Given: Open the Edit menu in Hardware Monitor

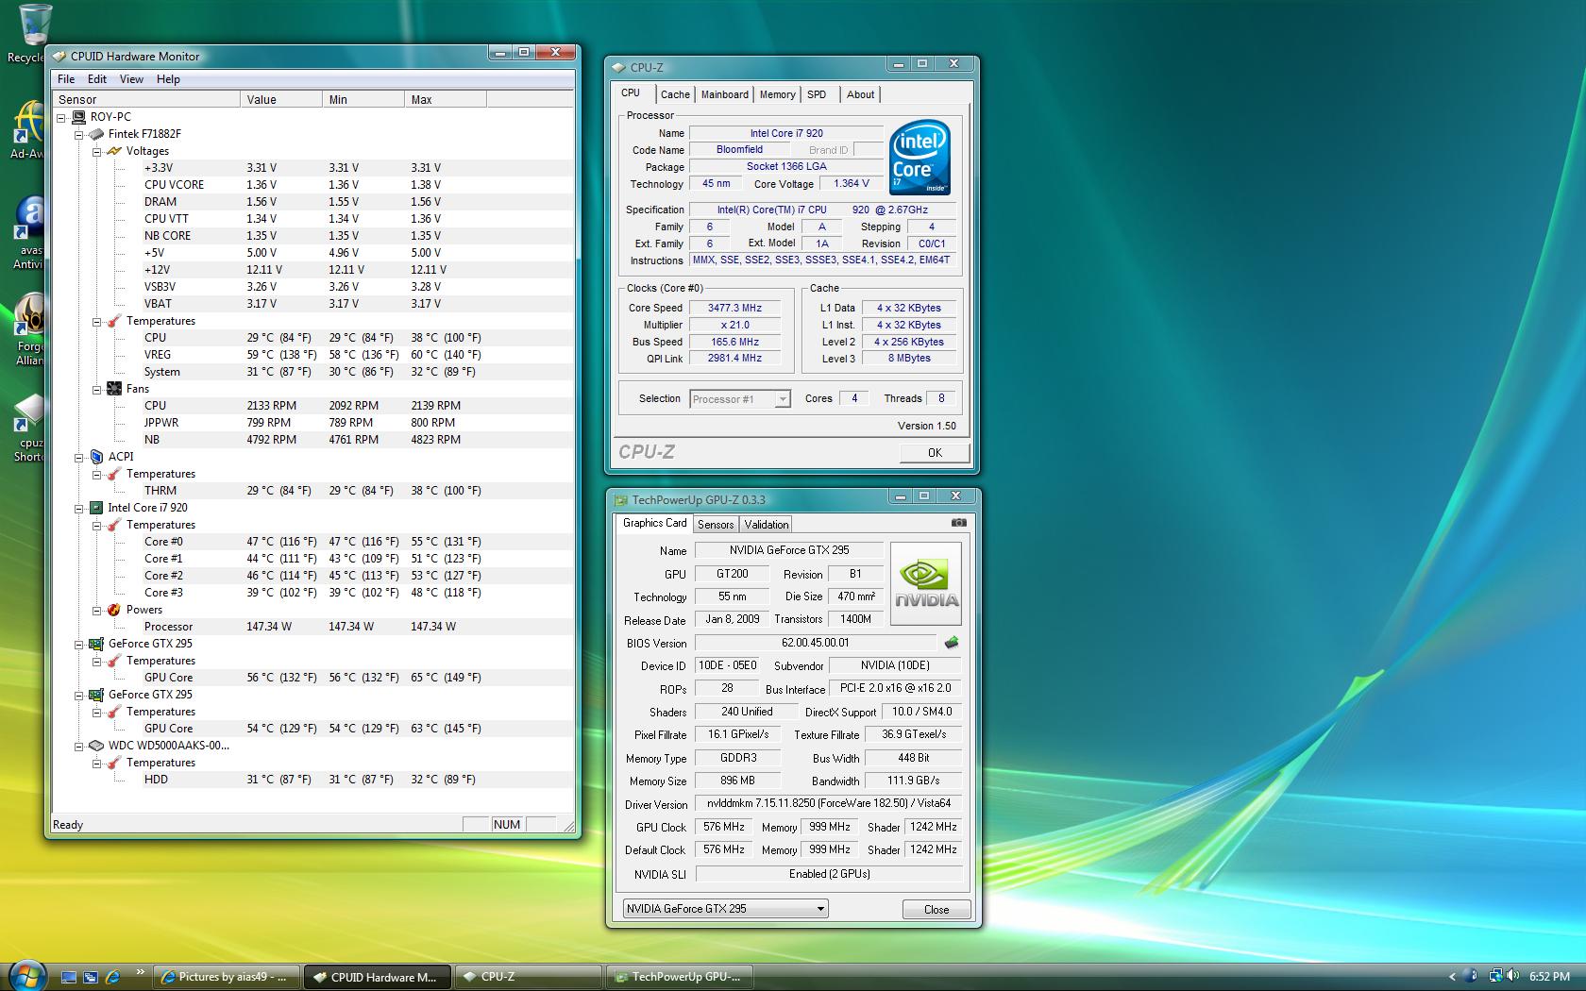Looking at the screenshot, I should pos(97,79).
